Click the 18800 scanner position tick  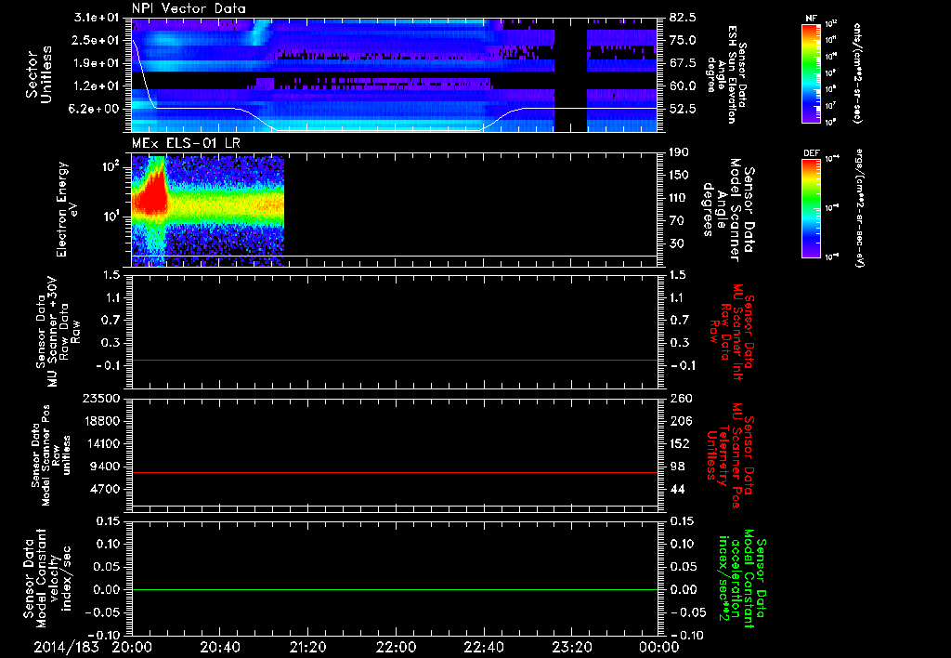(x=102, y=421)
